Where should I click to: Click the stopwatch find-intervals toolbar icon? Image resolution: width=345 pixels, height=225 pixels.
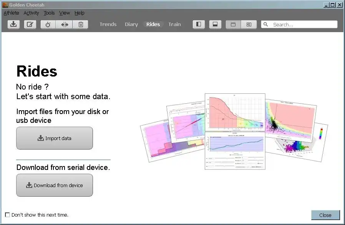click(48, 24)
